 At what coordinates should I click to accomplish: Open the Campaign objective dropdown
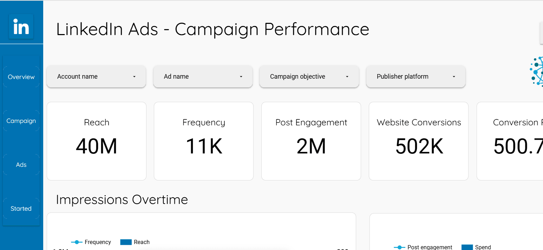[x=309, y=77]
